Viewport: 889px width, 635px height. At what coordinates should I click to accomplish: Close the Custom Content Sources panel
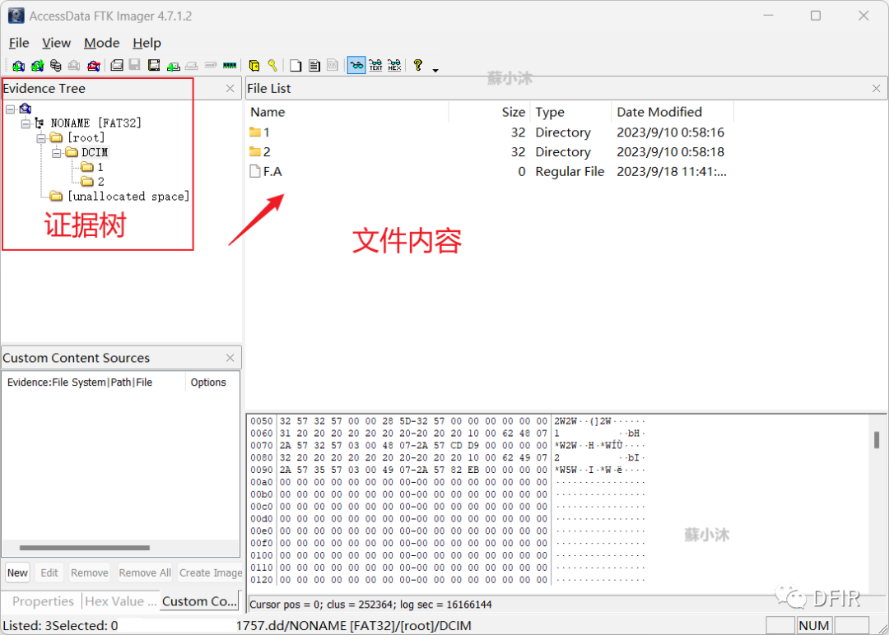click(230, 358)
